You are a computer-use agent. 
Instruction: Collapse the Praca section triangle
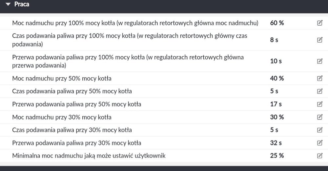[x=8, y=4]
